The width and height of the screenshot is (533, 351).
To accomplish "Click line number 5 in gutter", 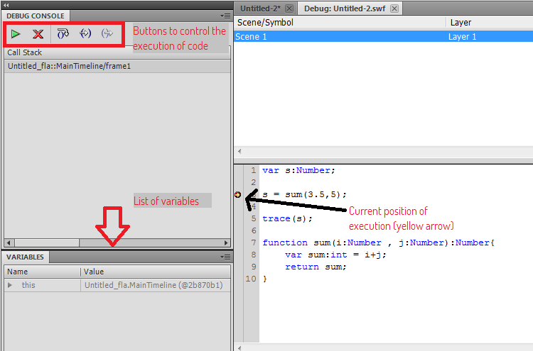I will (254, 218).
